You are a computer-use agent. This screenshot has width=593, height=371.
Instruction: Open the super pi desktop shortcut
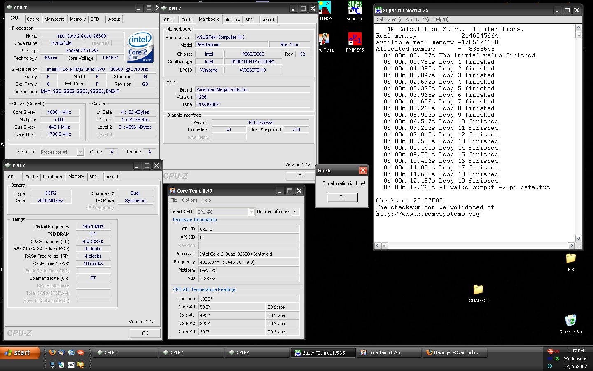tap(355, 11)
